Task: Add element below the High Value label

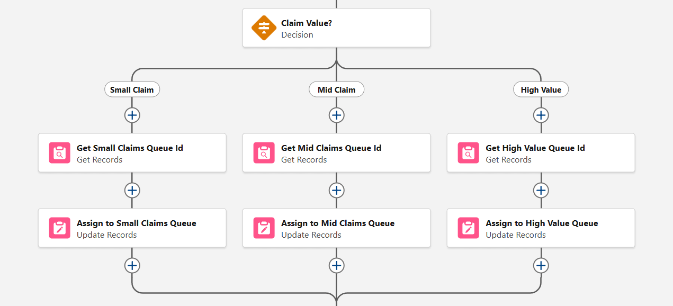Action: 541,115
